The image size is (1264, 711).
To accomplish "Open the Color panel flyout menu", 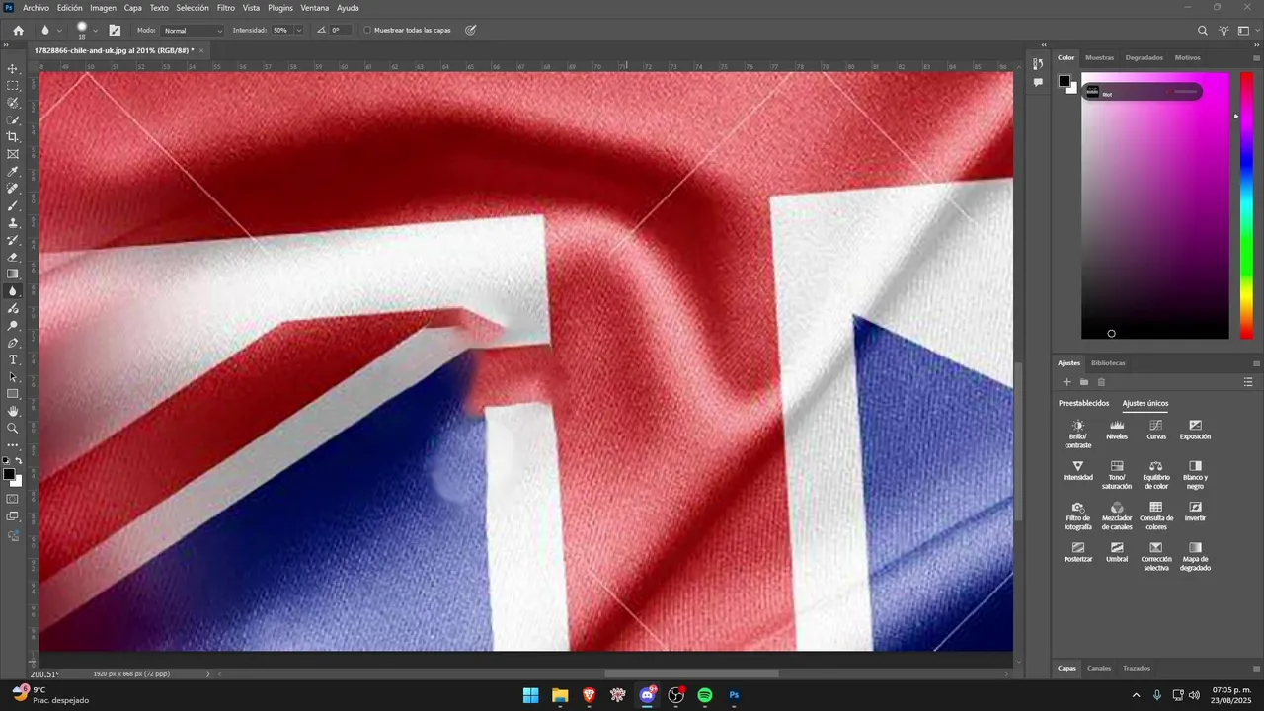I will 1256,57.
